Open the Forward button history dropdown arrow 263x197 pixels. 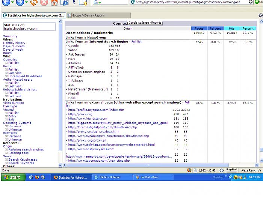pyautogui.click(x=27, y=3)
